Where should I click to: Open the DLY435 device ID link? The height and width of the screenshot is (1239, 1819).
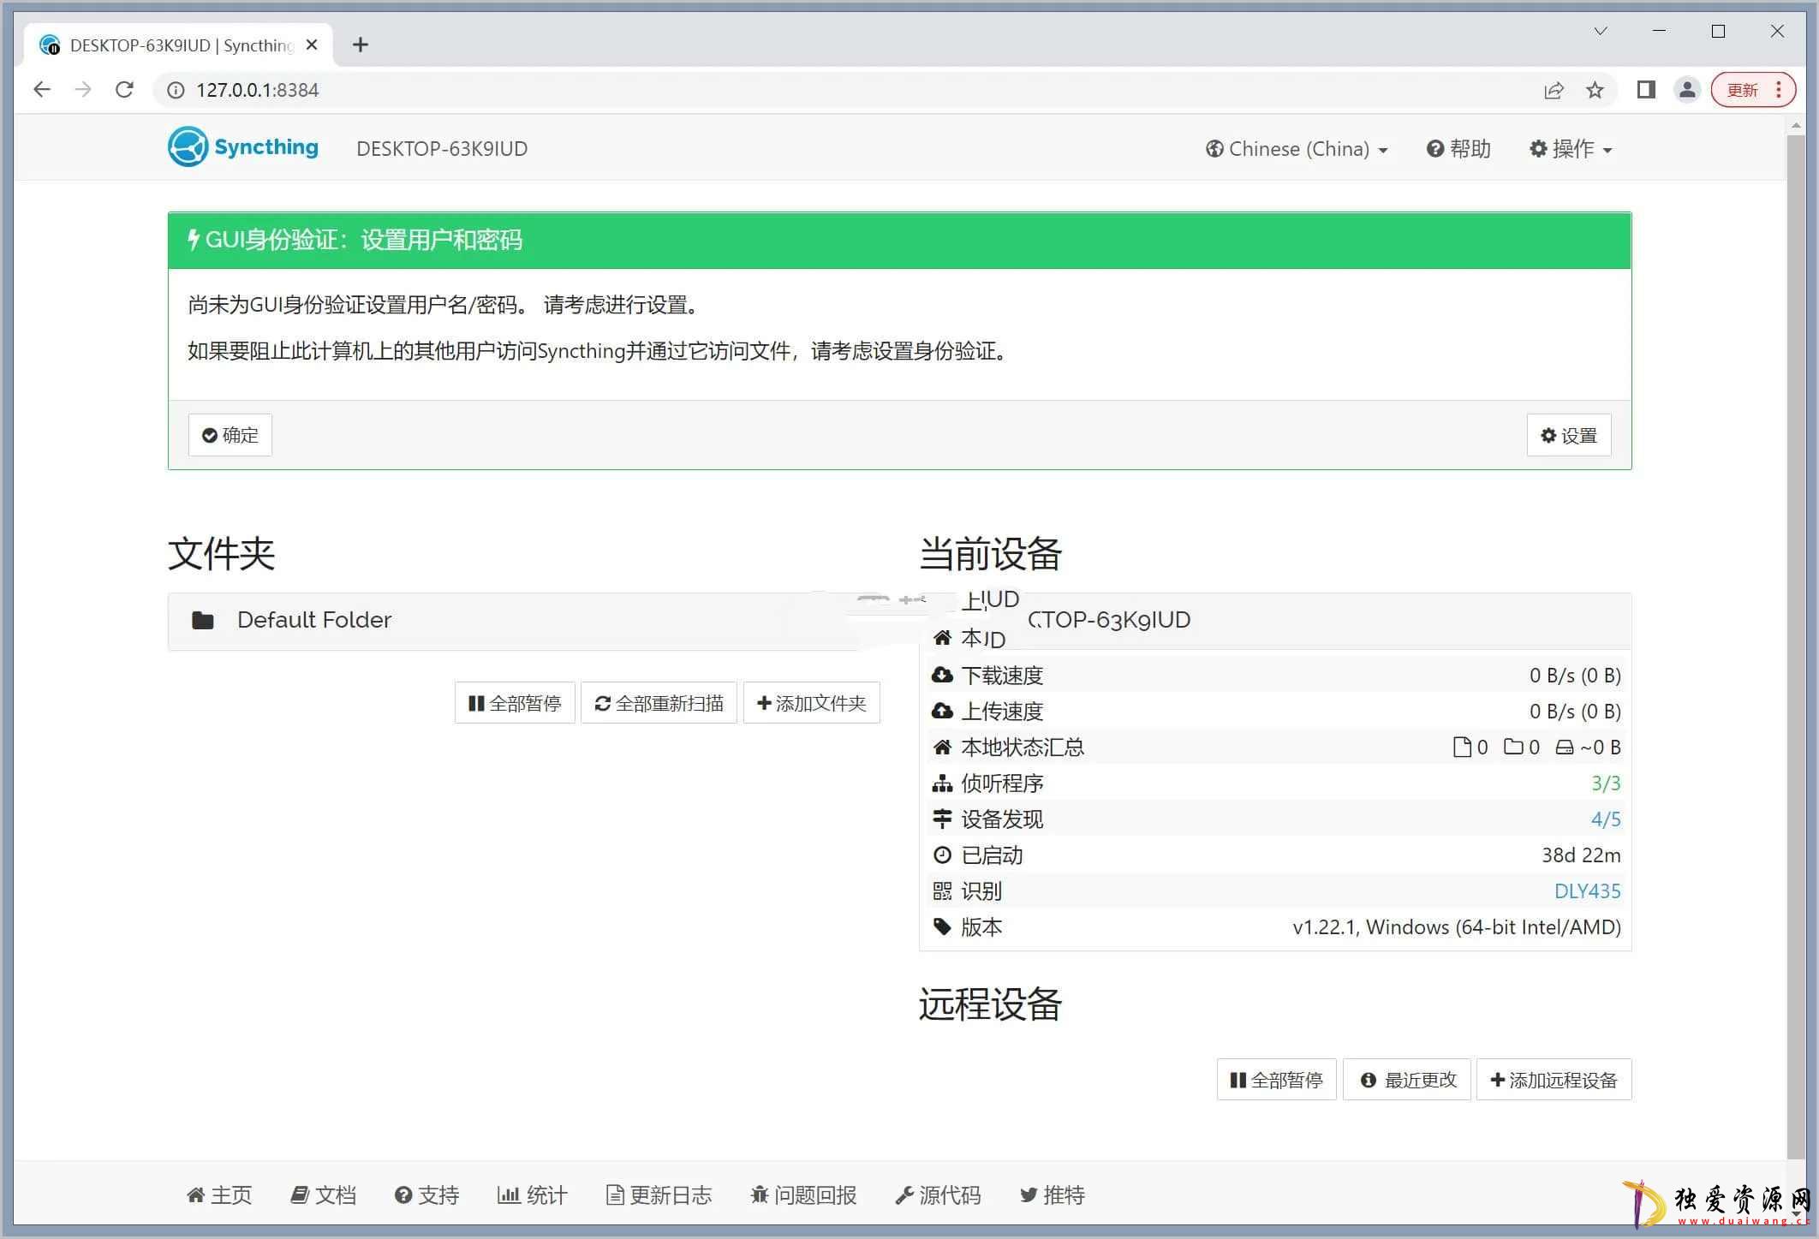1587,891
